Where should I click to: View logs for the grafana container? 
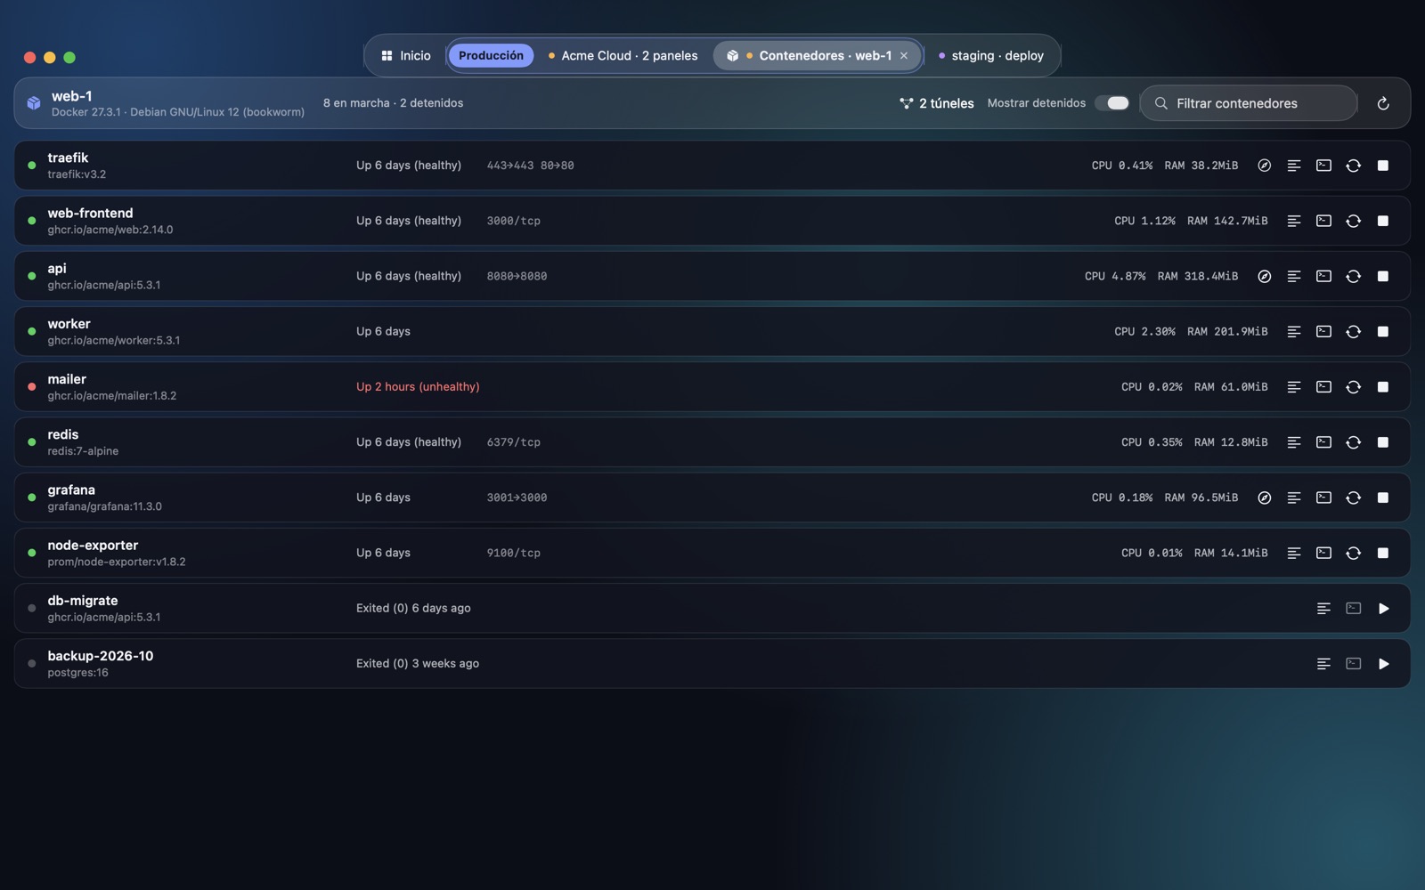1294,498
